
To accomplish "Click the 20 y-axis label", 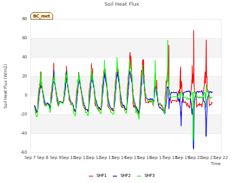I will 24,76.
